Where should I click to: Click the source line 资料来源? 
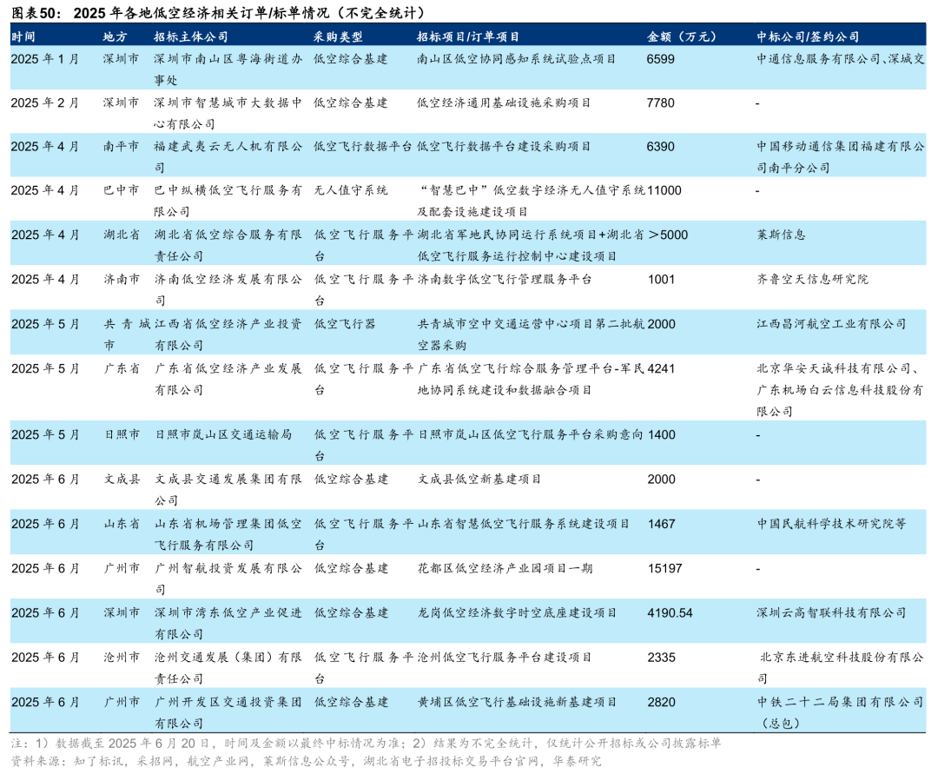[306, 762]
